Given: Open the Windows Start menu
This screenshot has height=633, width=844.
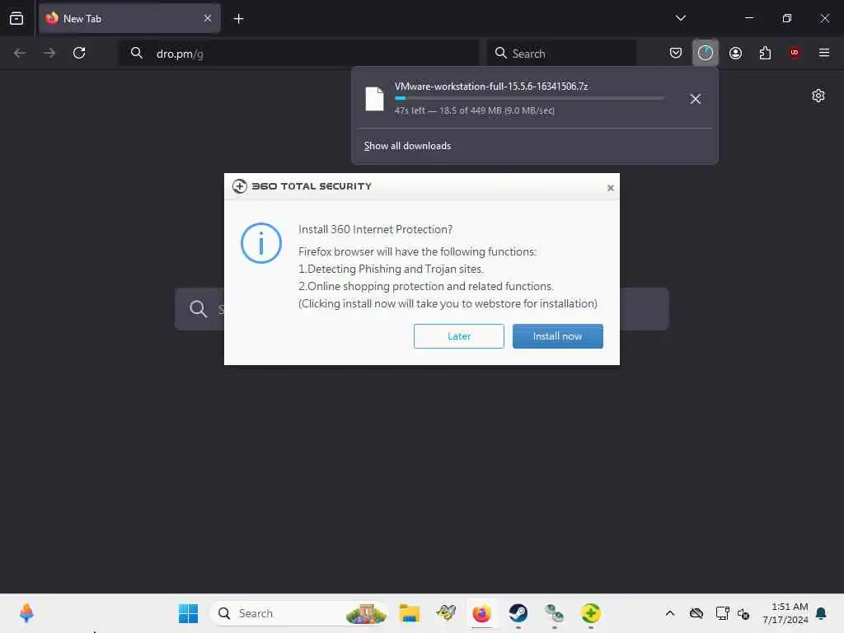Looking at the screenshot, I should pos(189,613).
